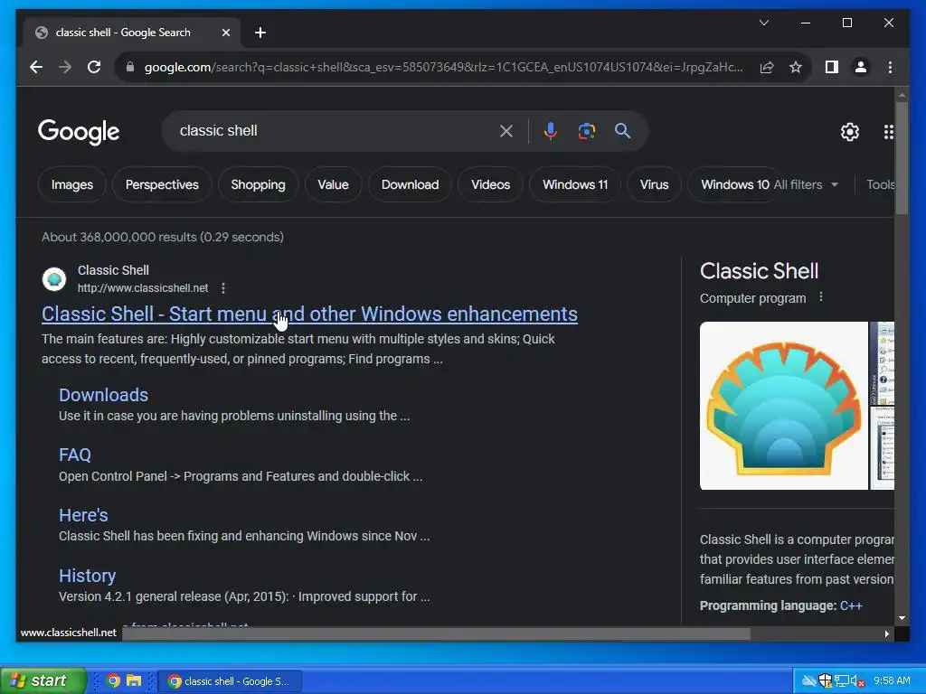Image resolution: width=926 pixels, height=694 pixels.
Task: Open tab search chevron in title bar
Action: 763,23
